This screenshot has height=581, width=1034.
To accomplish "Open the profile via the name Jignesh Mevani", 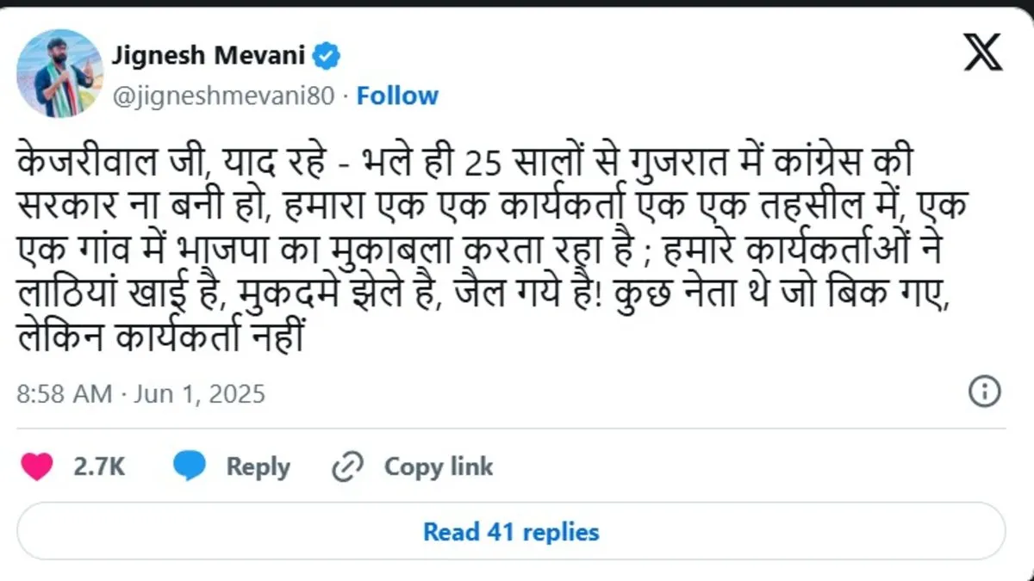I will tap(209, 54).
